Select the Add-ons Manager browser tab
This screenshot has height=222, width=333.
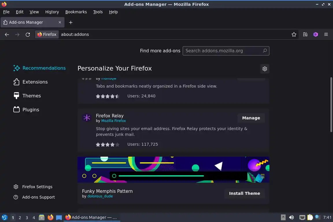[x=32, y=22]
